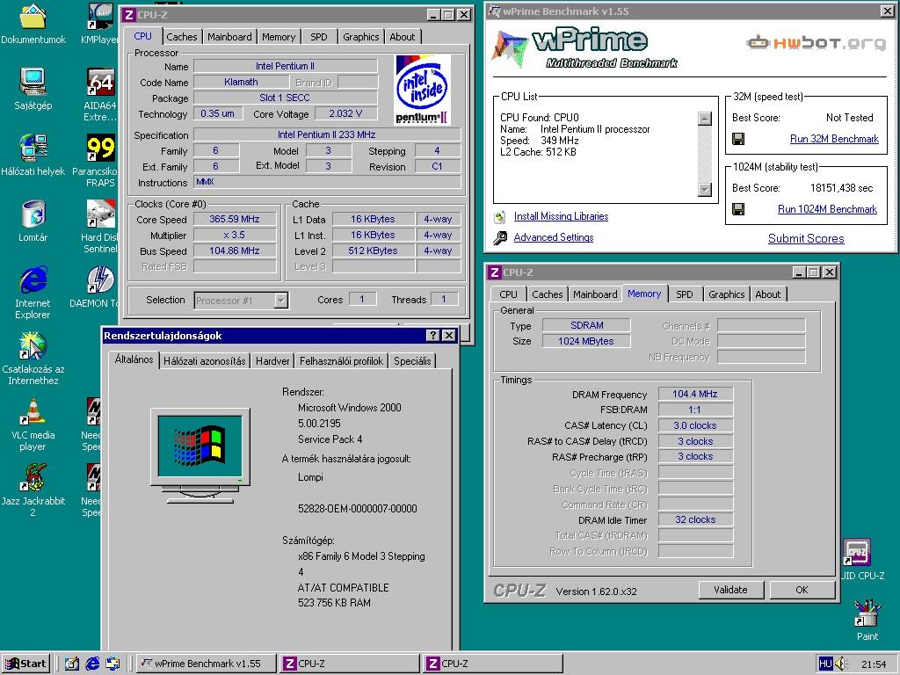Switch to Mainboard tab in top CPU-Z
This screenshot has height=675, width=900.
(x=229, y=37)
